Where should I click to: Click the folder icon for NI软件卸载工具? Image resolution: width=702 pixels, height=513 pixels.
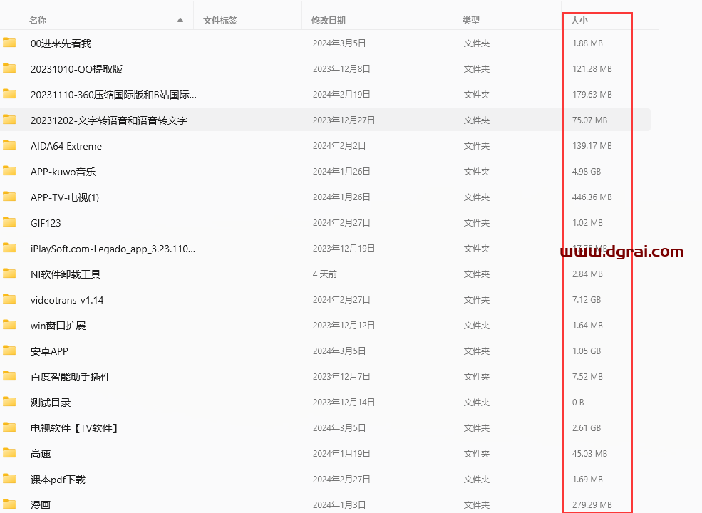tap(9, 274)
